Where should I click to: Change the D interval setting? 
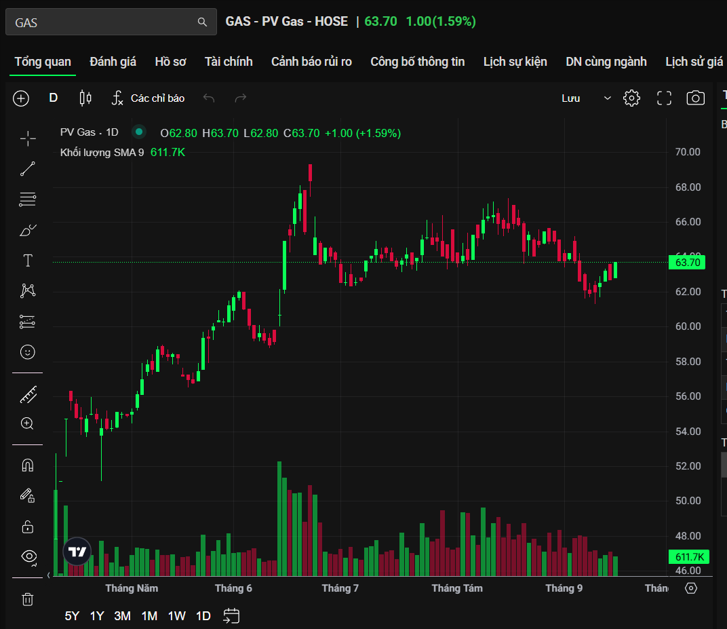(54, 98)
